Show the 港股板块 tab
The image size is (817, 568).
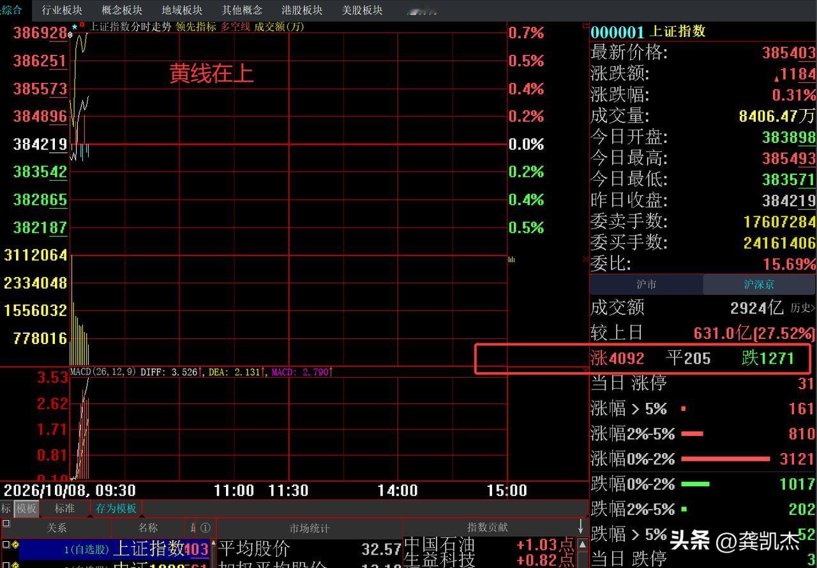point(302,10)
